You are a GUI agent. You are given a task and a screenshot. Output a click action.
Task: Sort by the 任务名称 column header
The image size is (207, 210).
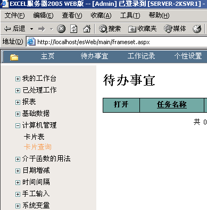[172, 104]
